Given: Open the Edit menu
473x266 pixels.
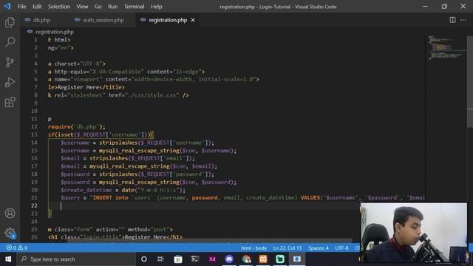Looking at the screenshot, I should tap(37, 7).
